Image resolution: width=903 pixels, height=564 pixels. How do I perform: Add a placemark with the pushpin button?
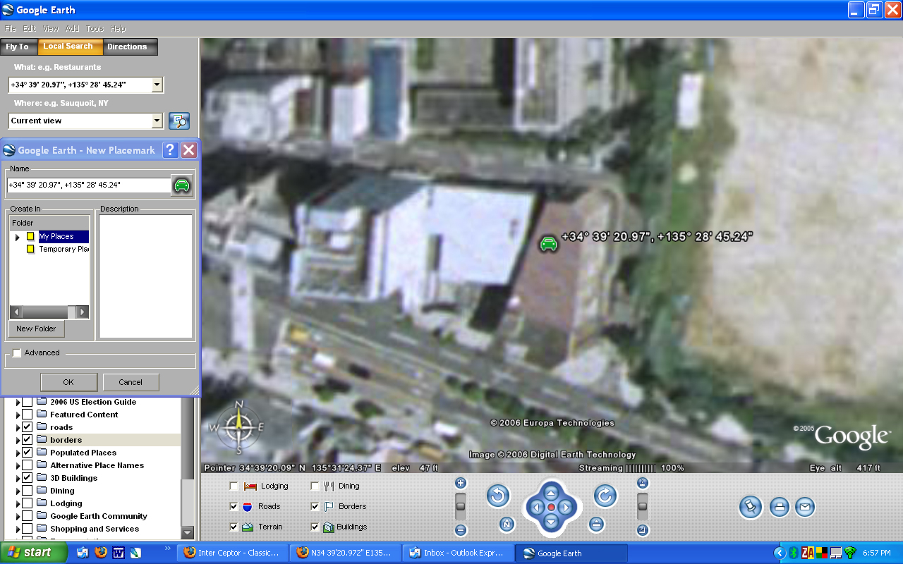[x=751, y=507]
